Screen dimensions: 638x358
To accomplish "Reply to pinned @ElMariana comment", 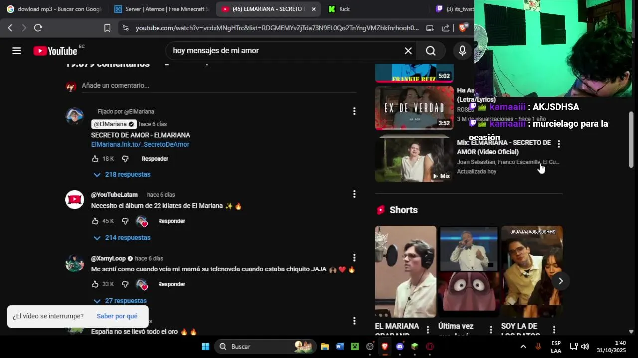I will click(x=155, y=159).
